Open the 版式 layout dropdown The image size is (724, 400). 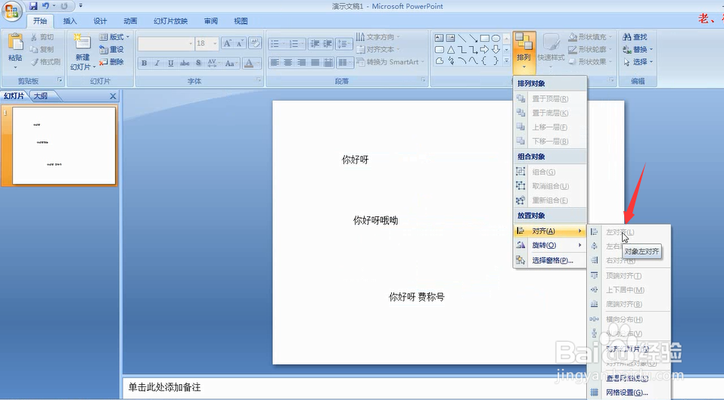click(114, 37)
